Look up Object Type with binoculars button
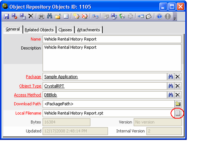 point(171,86)
